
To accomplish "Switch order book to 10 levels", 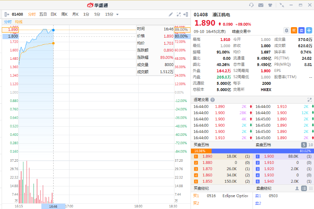I will click(x=310, y=145).
